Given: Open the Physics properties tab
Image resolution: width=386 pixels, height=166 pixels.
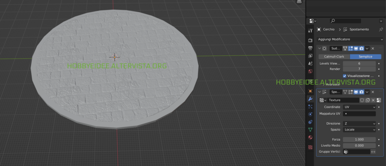Looking at the screenshot, I should pos(310,114).
